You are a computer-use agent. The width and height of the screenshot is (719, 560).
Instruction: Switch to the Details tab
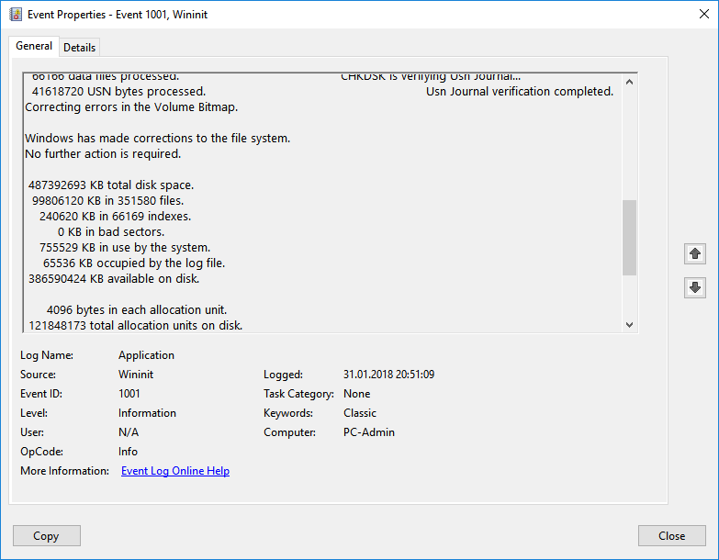click(80, 48)
